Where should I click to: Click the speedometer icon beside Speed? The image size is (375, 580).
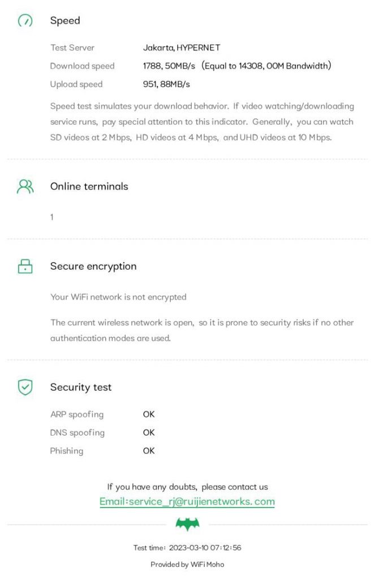25,20
